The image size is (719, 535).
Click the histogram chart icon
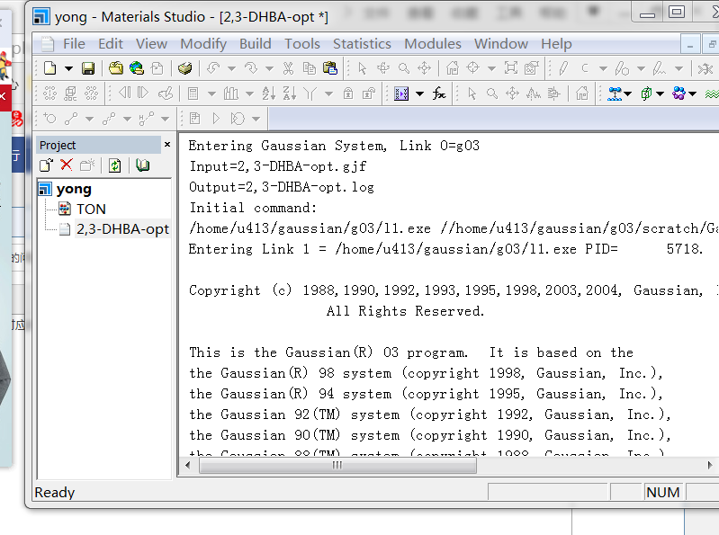[x=230, y=94]
